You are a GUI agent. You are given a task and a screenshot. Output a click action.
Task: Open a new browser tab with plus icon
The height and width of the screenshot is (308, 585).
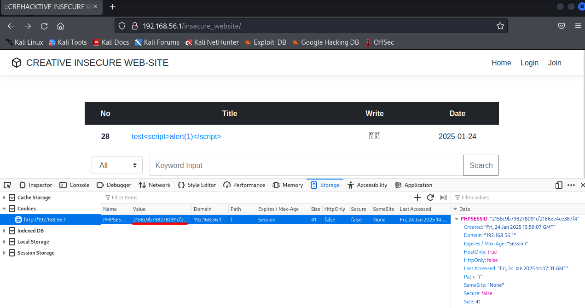pos(113,7)
